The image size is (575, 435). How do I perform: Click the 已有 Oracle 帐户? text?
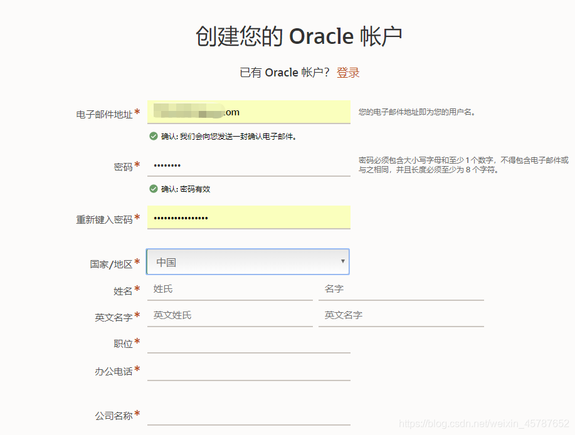click(285, 73)
